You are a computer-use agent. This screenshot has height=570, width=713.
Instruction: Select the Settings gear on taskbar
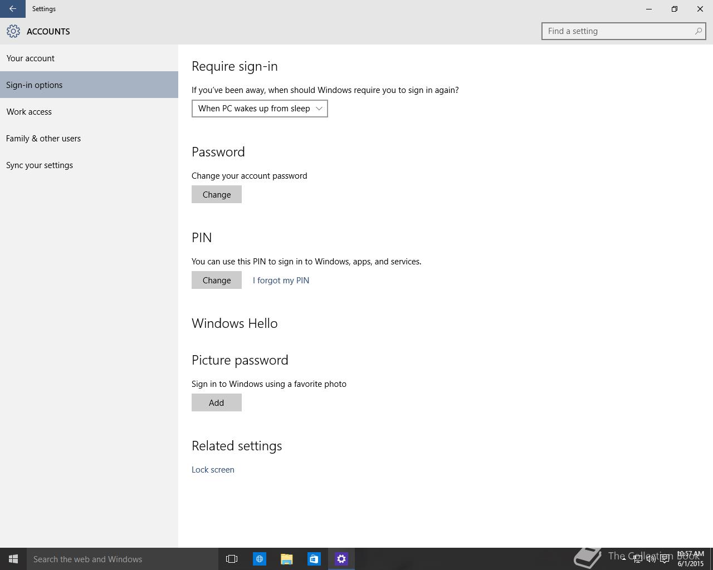(x=341, y=559)
